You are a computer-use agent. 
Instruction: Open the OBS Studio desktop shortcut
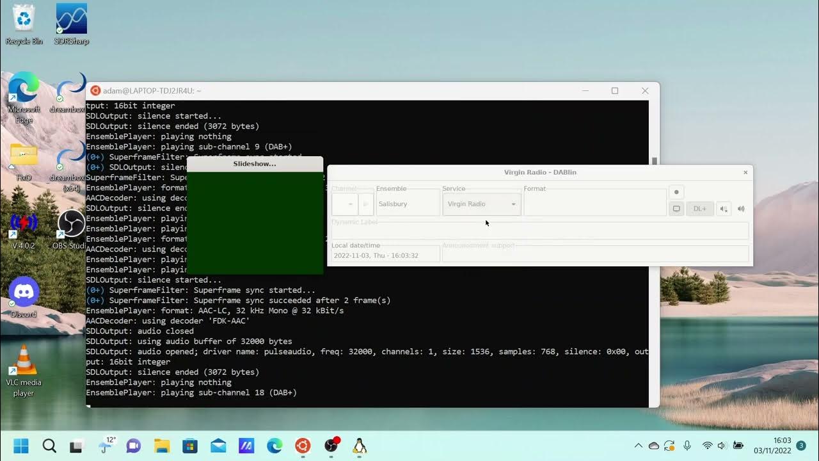(70, 230)
